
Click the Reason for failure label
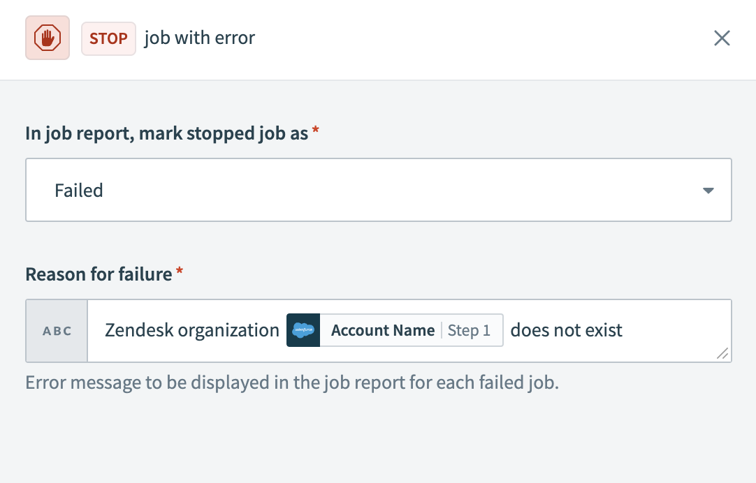click(x=97, y=274)
